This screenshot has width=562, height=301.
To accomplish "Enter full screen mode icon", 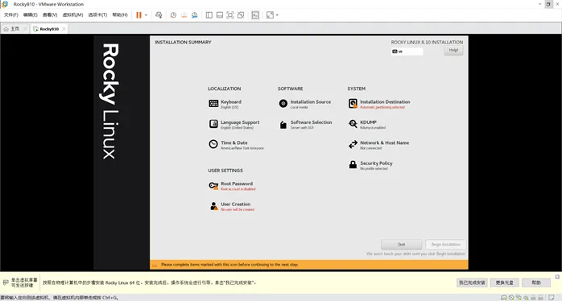I will tap(230, 15).
